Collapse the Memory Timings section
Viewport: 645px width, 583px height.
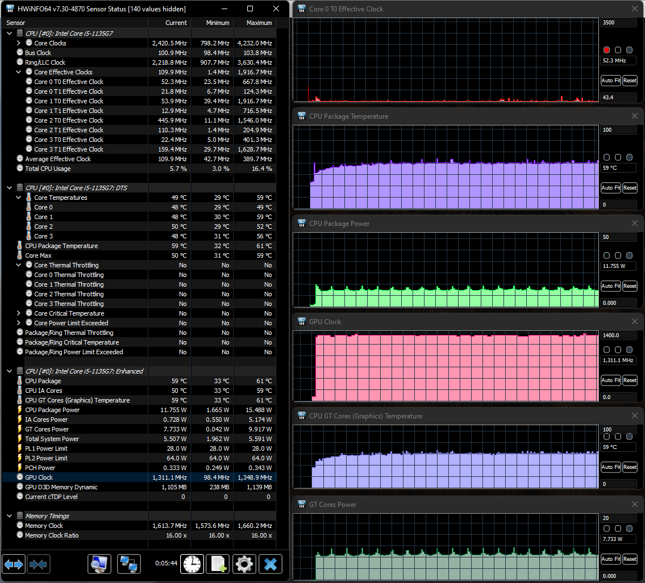click(10, 516)
